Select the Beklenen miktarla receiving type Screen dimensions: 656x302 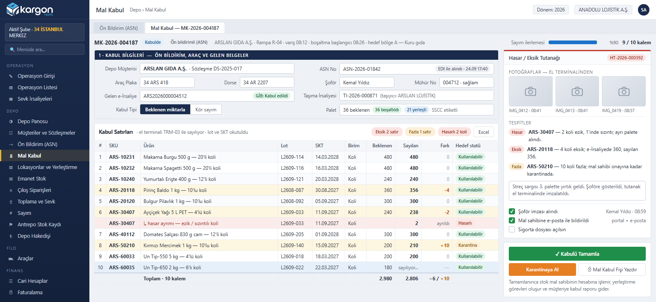165,110
